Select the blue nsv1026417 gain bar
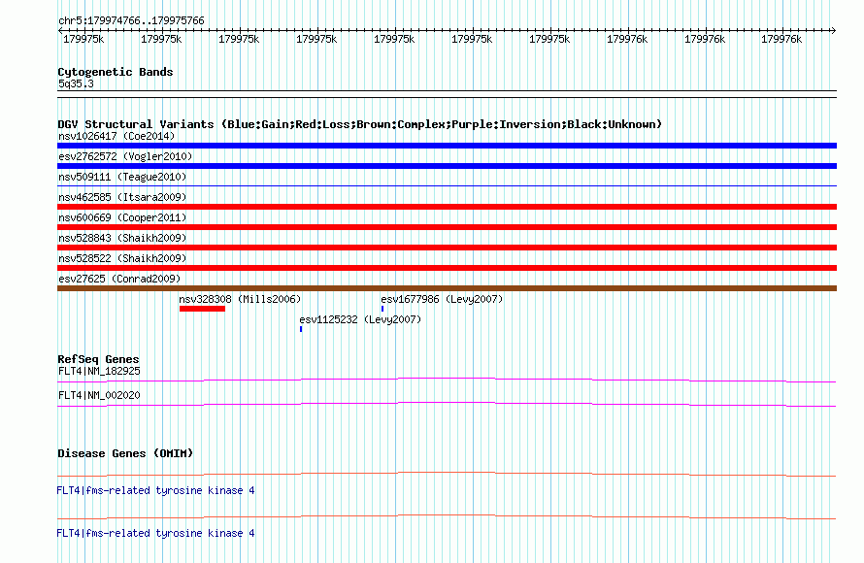Screen dimensions: 864x563 tap(447, 146)
